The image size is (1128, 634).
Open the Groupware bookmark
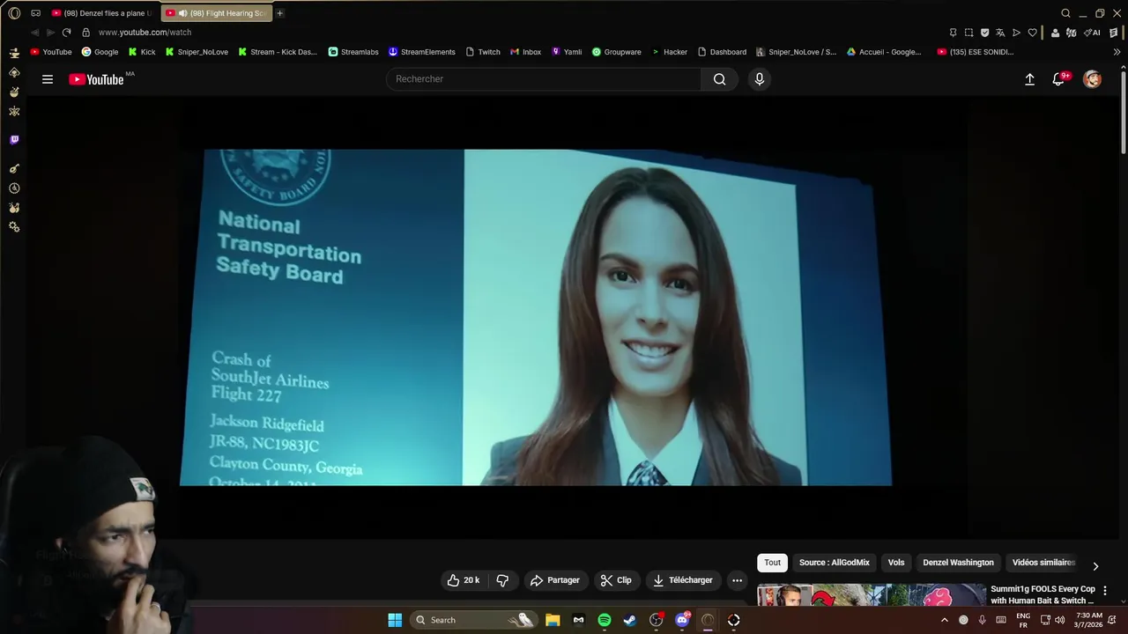[x=616, y=52]
